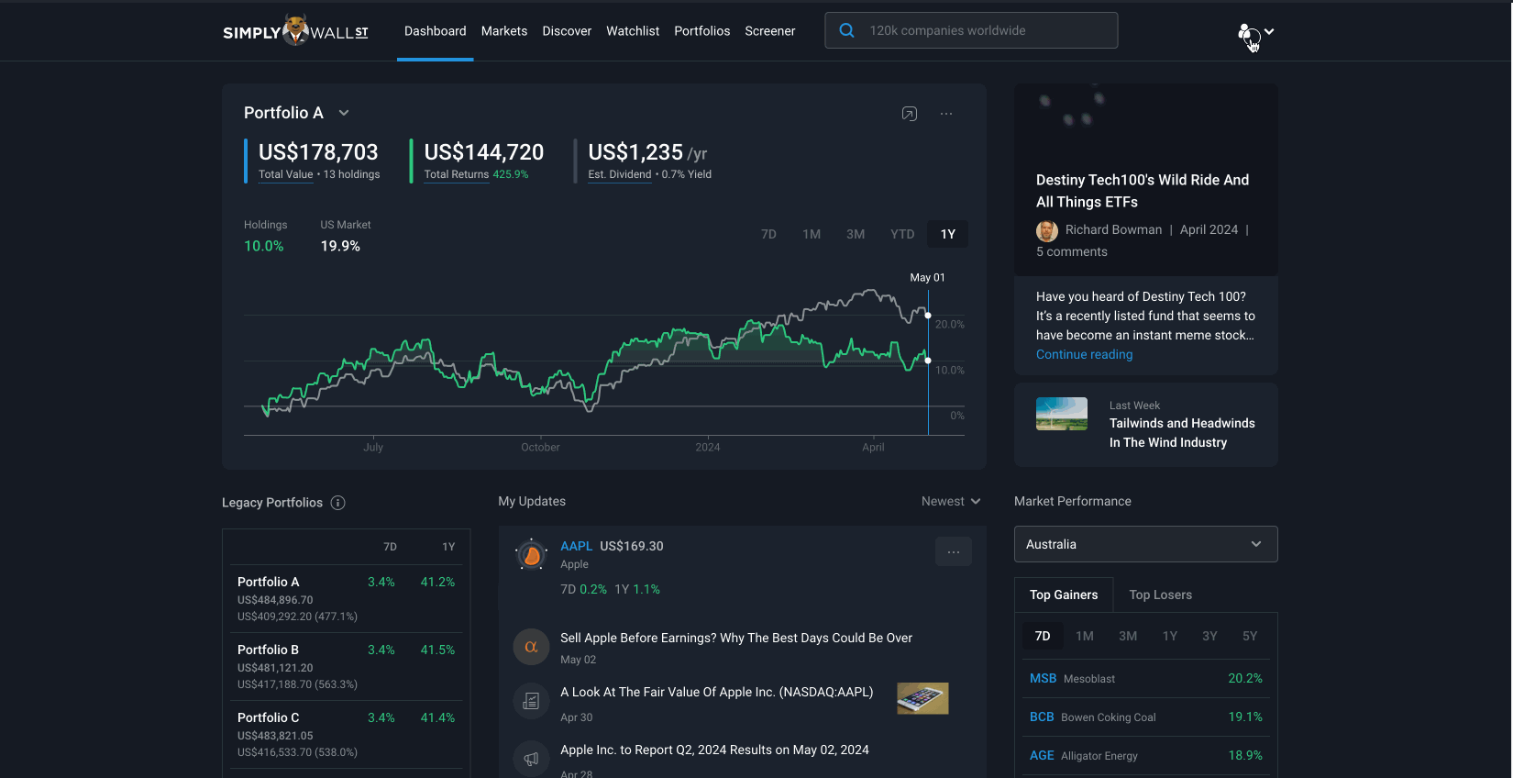Screen dimensions: 1513x778
Task: Open Sell Apple Before Earnings article
Action: [x=736, y=638]
